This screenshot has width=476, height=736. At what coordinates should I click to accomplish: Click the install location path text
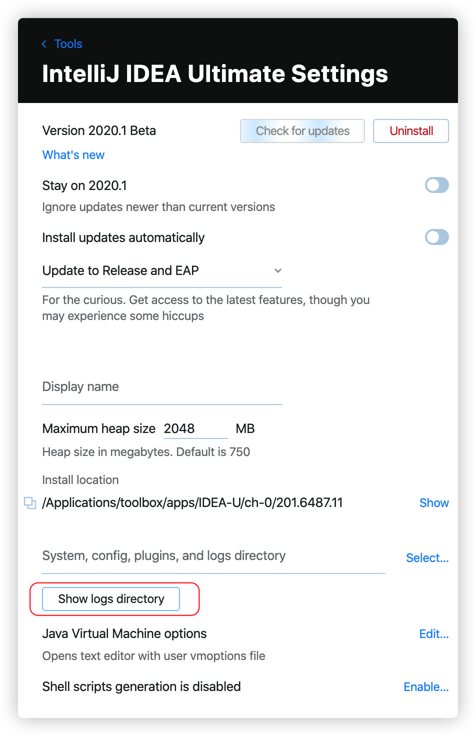click(192, 503)
